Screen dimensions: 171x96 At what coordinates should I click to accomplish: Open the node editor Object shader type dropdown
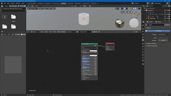coord(35,32)
